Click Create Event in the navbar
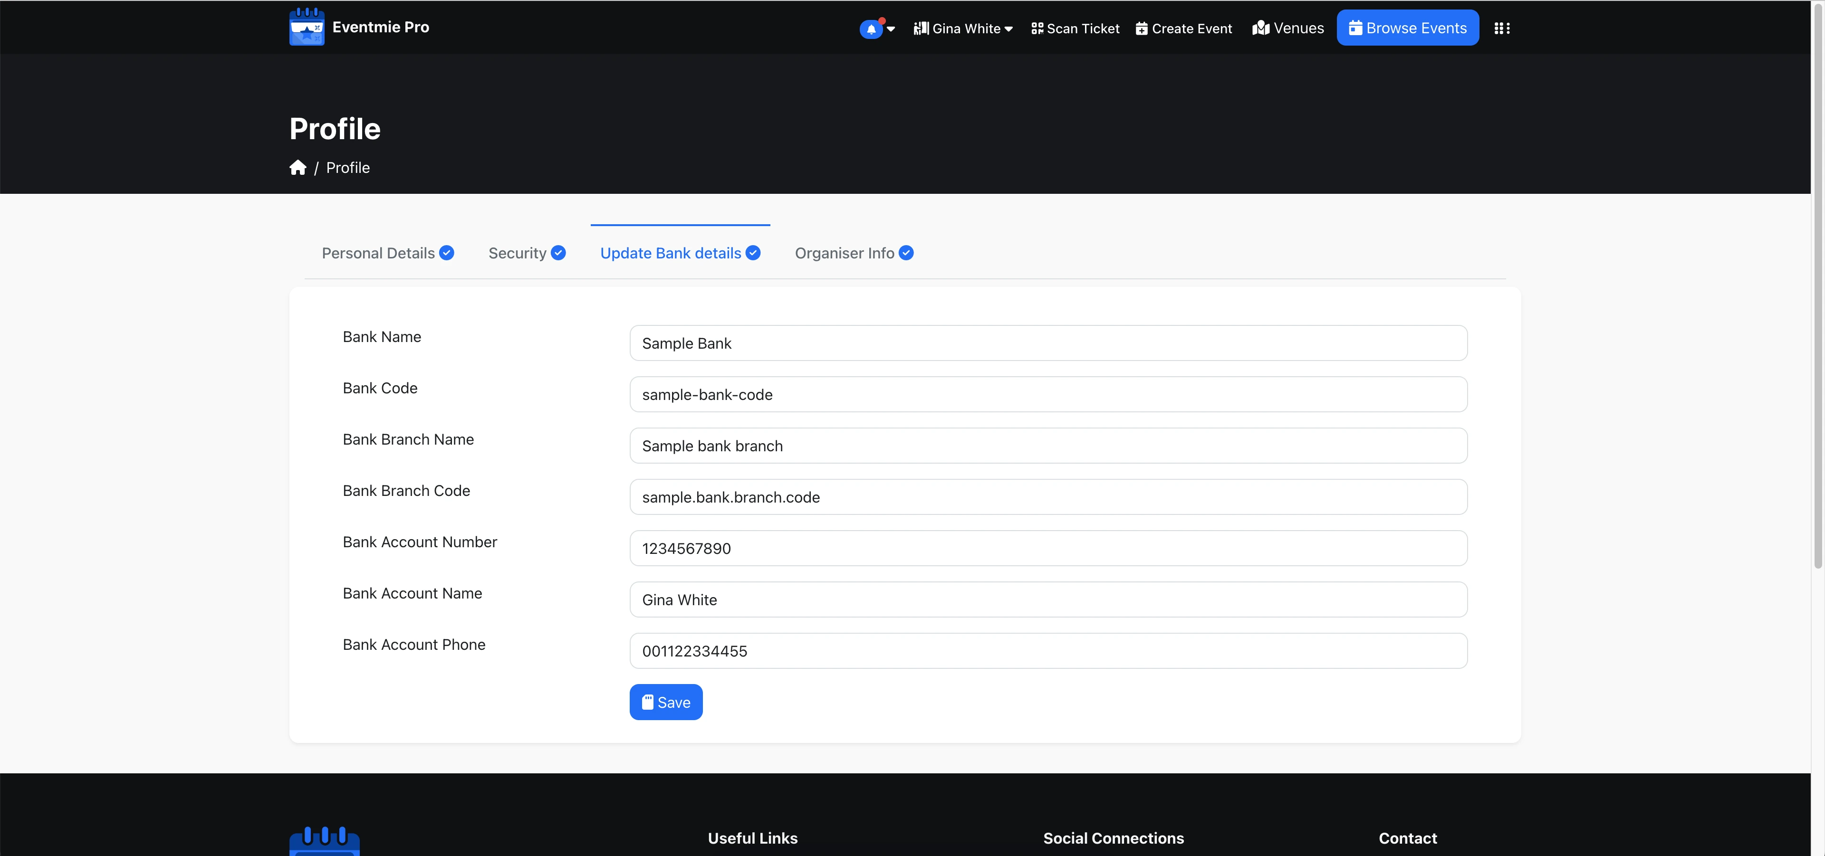The width and height of the screenshot is (1825, 856). point(1184,29)
